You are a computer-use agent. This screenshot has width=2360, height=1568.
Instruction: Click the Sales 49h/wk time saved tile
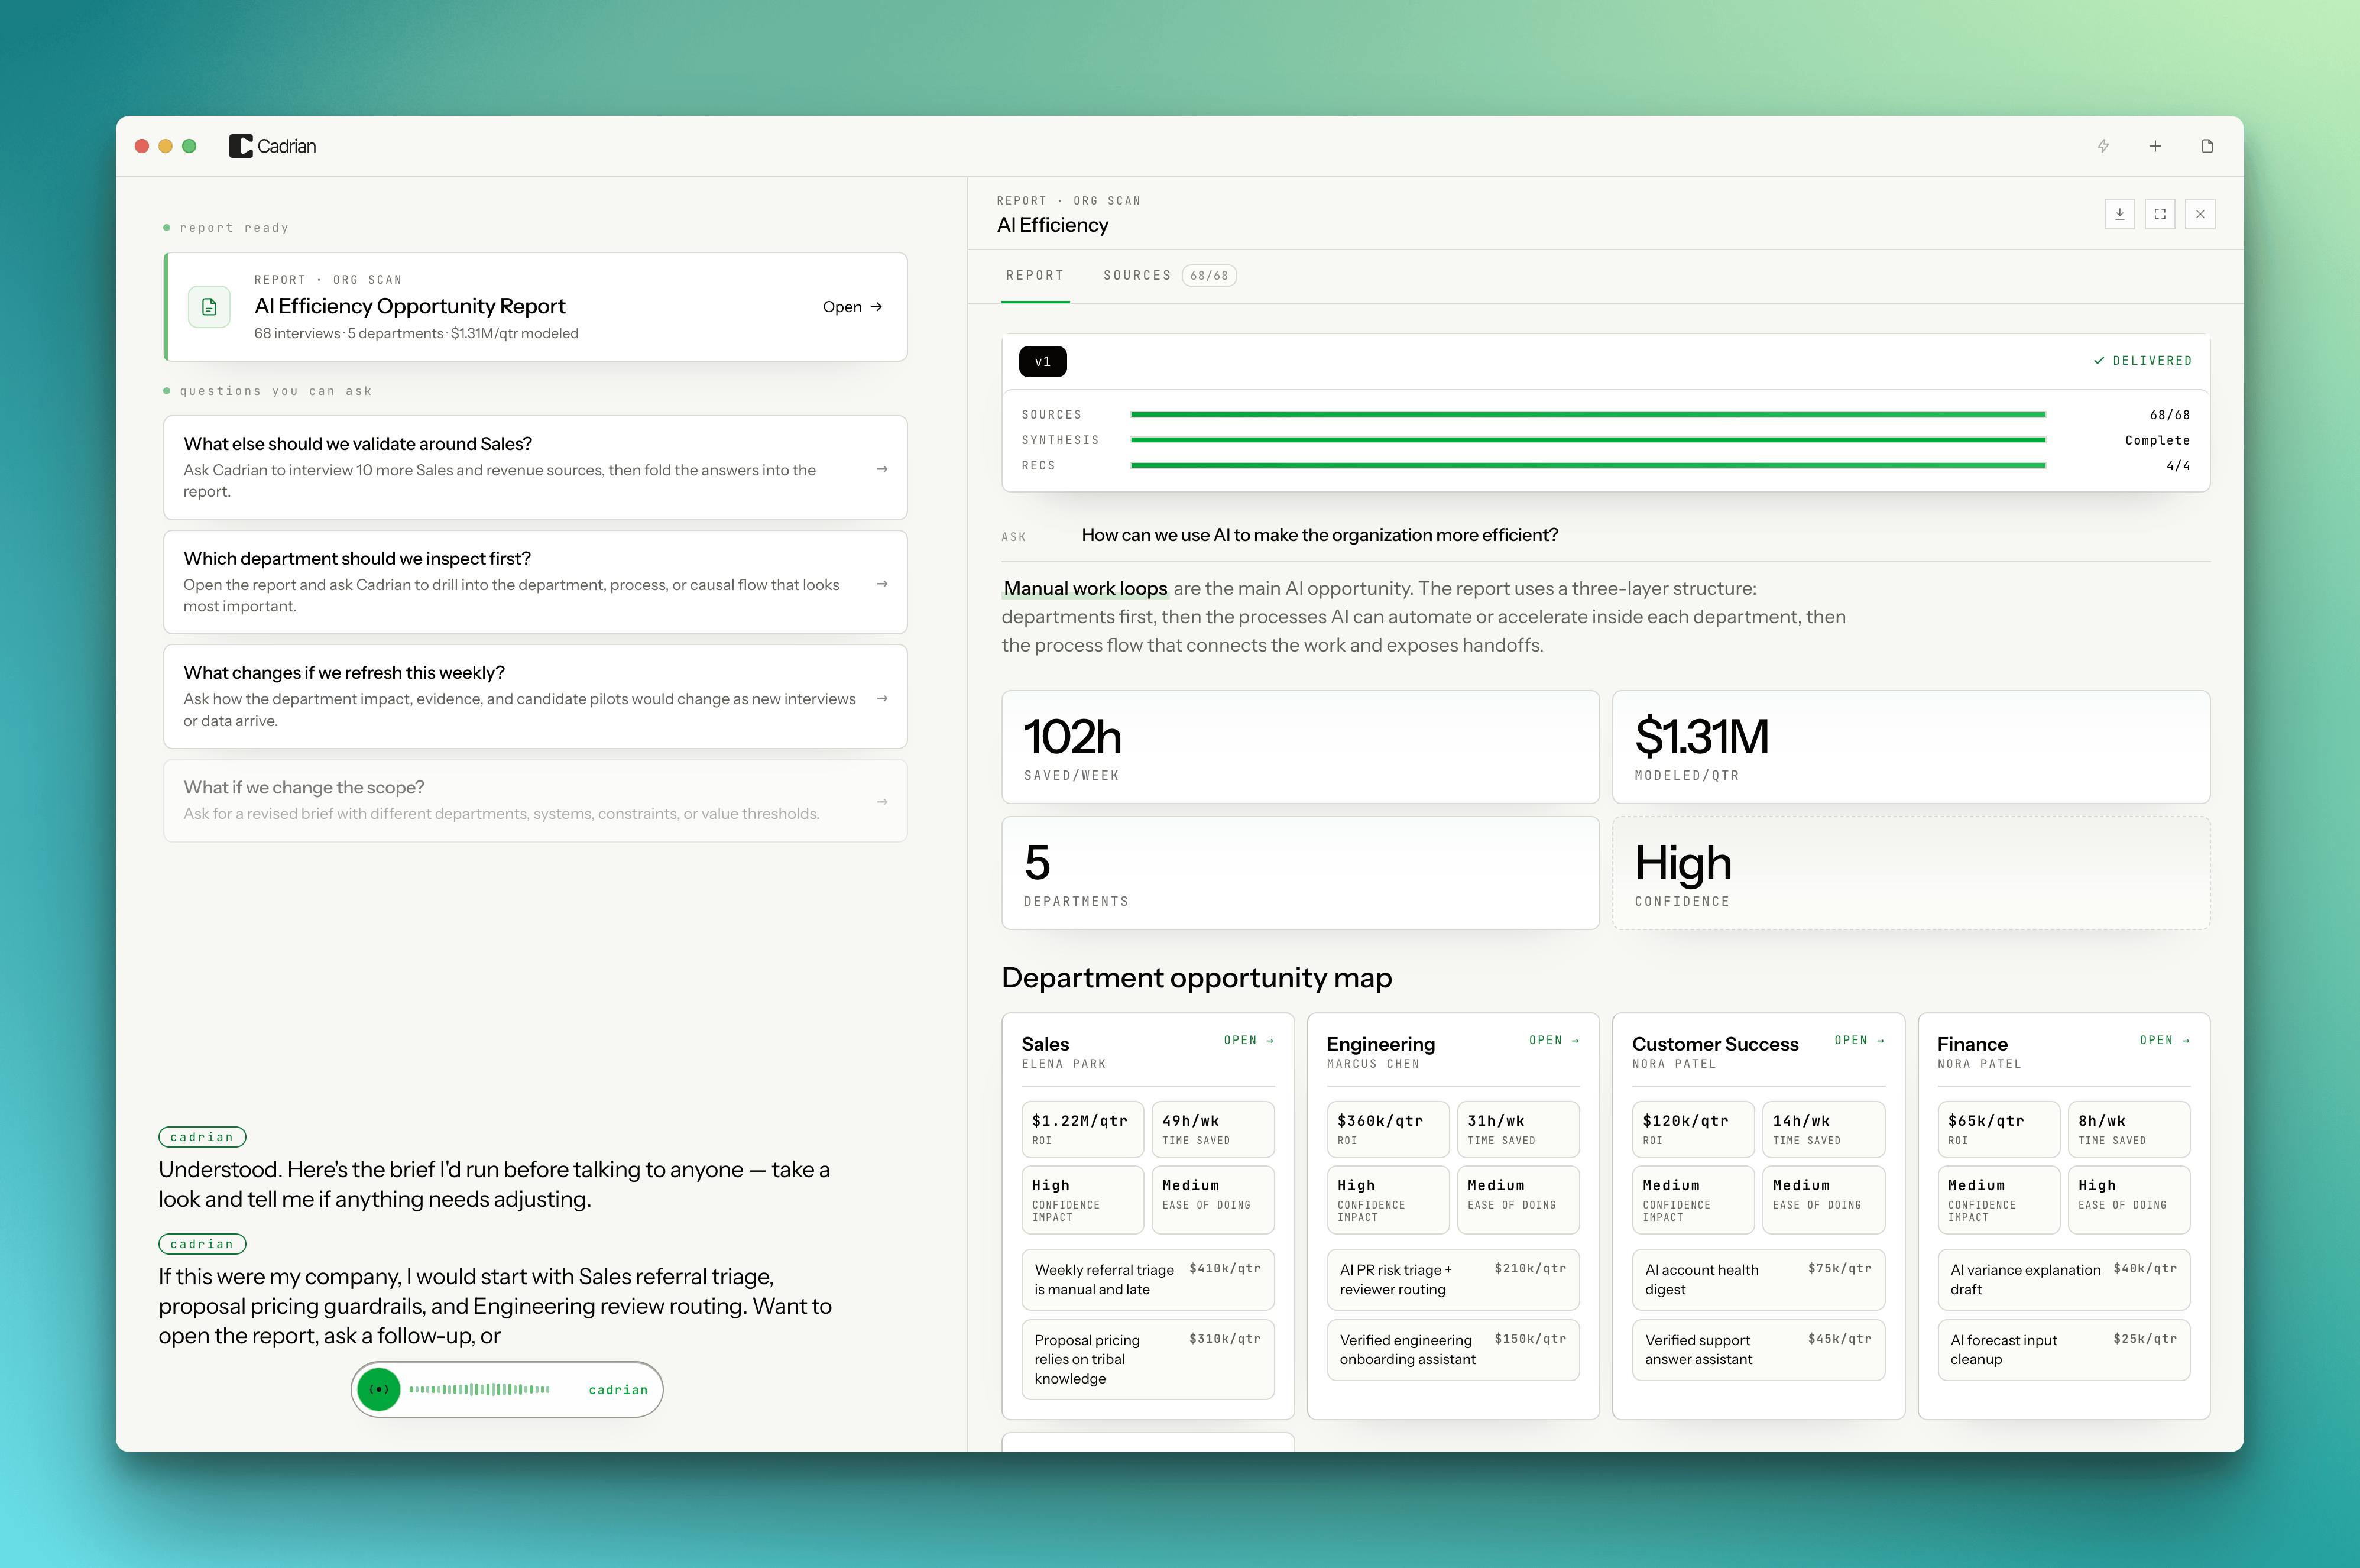(x=1213, y=1129)
